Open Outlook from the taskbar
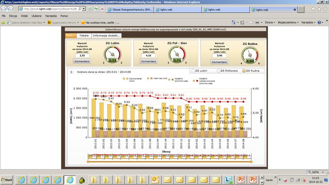Image resolution: width=329 pixels, height=185 pixels. (155, 180)
